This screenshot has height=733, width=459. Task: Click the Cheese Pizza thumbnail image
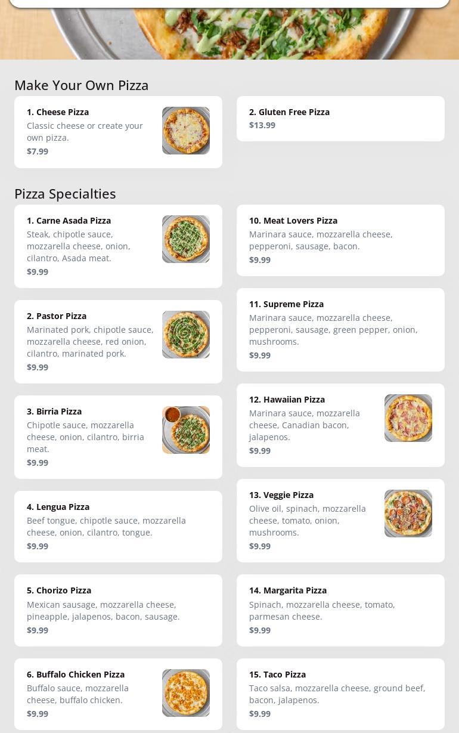pyautogui.click(x=185, y=131)
